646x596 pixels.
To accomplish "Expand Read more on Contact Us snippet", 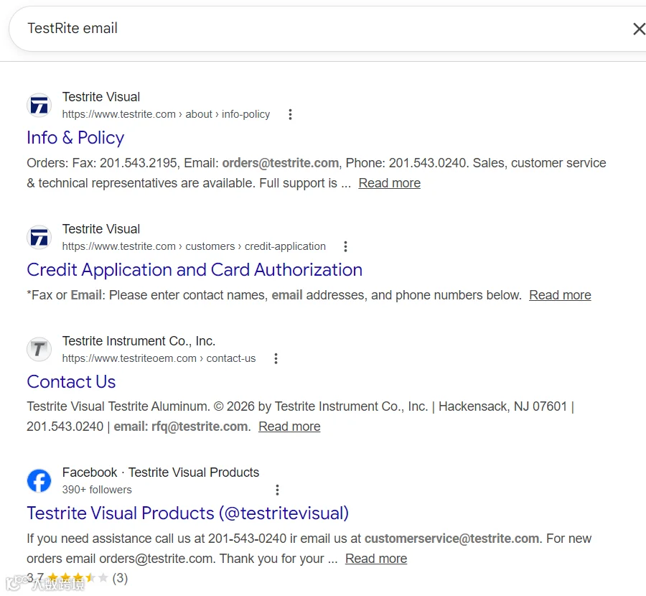I will [x=289, y=427].
